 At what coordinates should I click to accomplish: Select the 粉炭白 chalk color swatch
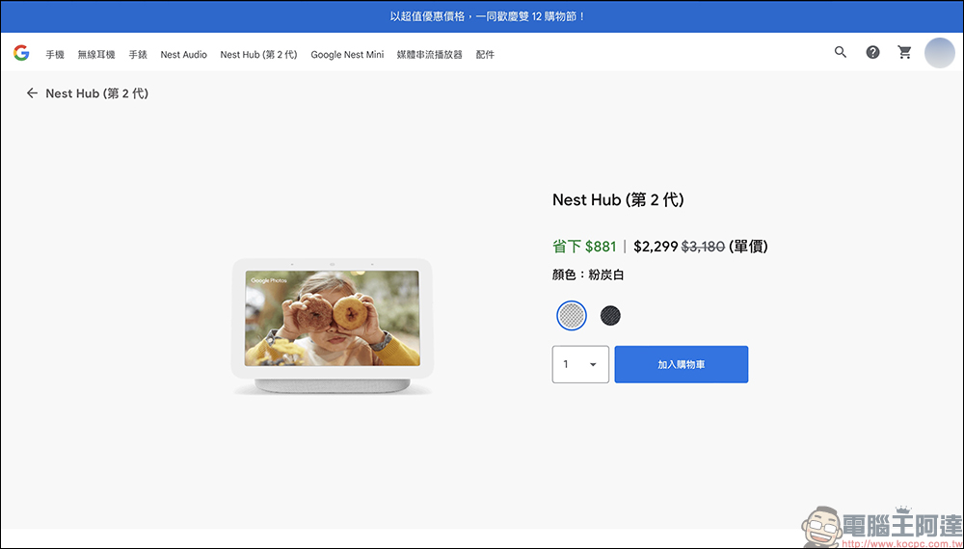(x=572, y=316)
